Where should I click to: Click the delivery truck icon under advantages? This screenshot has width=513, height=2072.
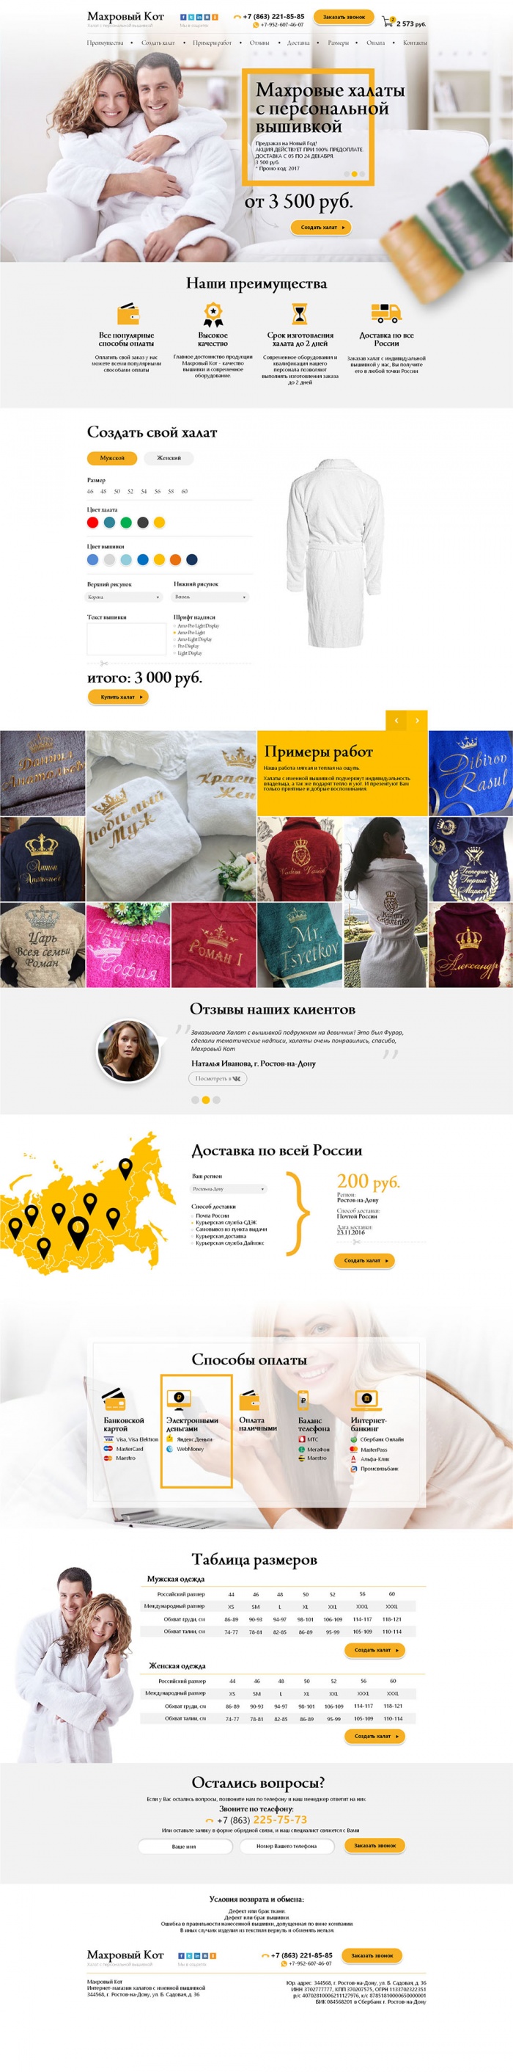point(385,313)
